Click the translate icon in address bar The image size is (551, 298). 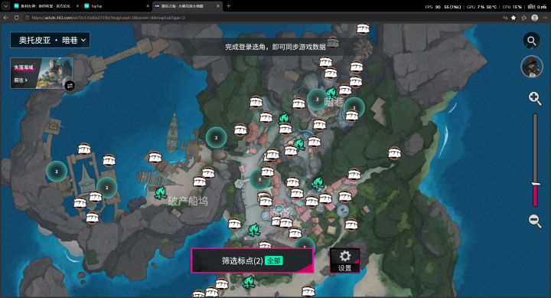(505, 18)
